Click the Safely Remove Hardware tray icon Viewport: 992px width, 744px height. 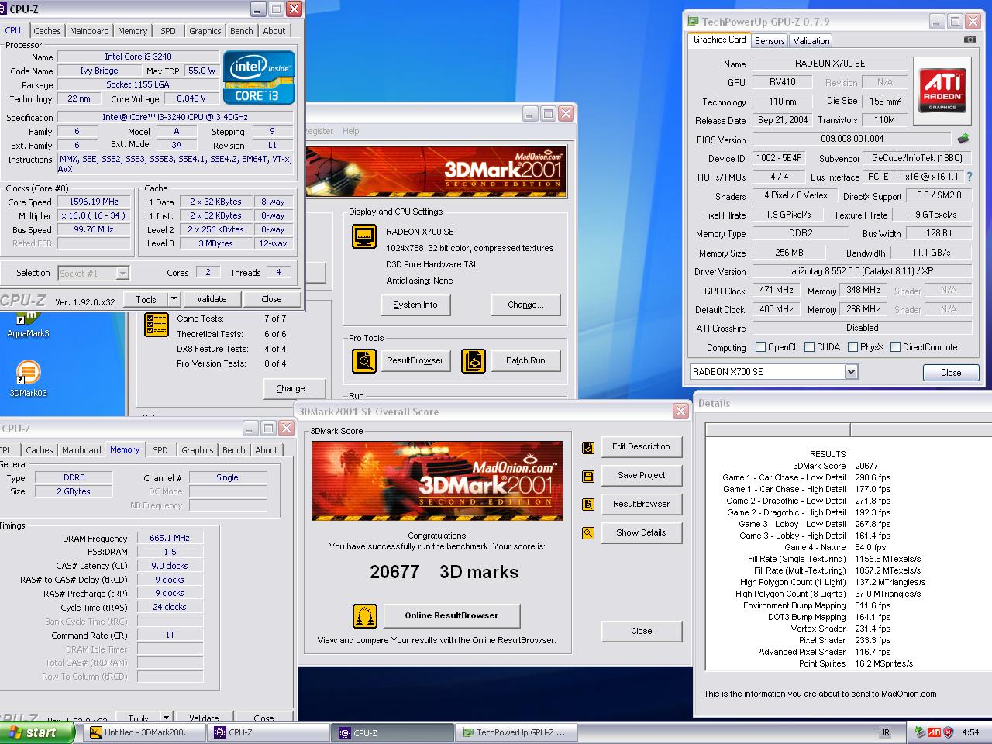(920, 732)
